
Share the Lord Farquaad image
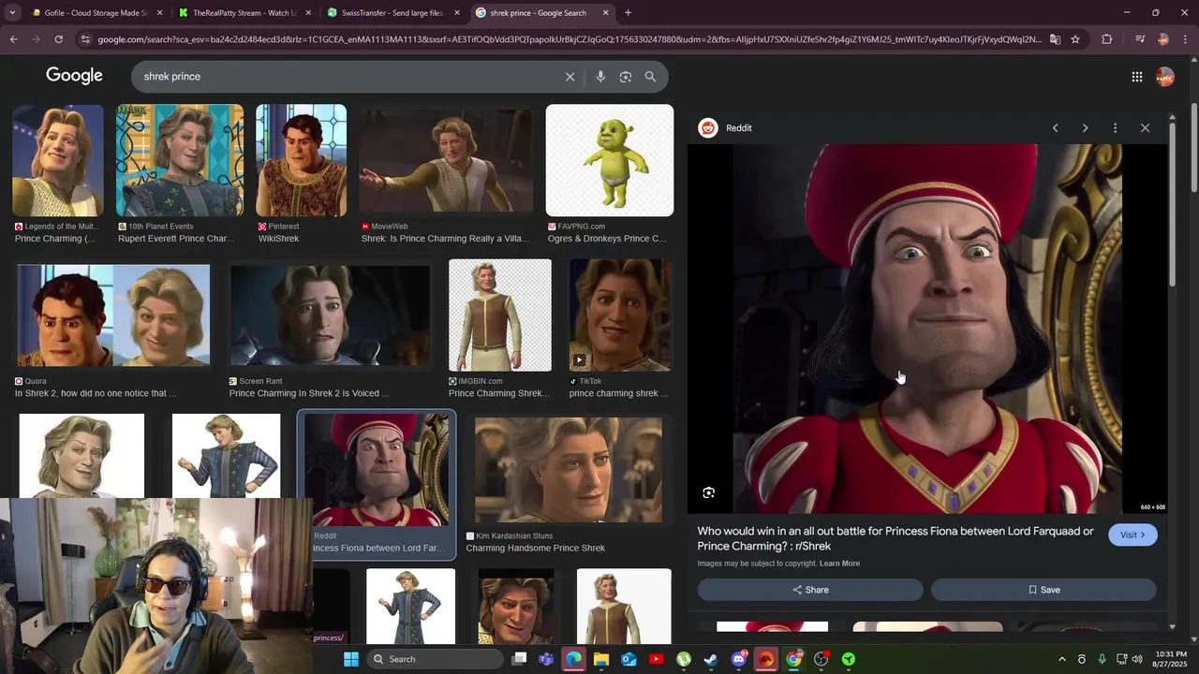(x=810, y=590)
